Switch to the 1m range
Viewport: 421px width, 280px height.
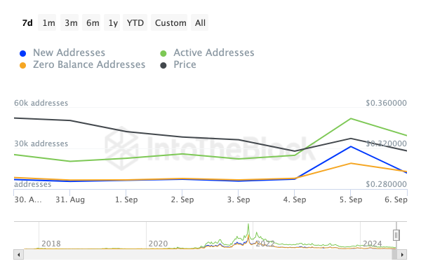point(48,22)
